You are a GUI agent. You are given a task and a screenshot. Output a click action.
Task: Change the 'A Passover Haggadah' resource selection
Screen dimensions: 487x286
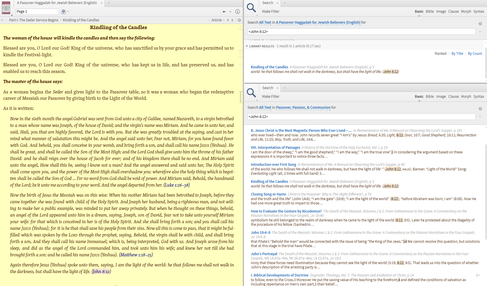(x=318, y=22)
